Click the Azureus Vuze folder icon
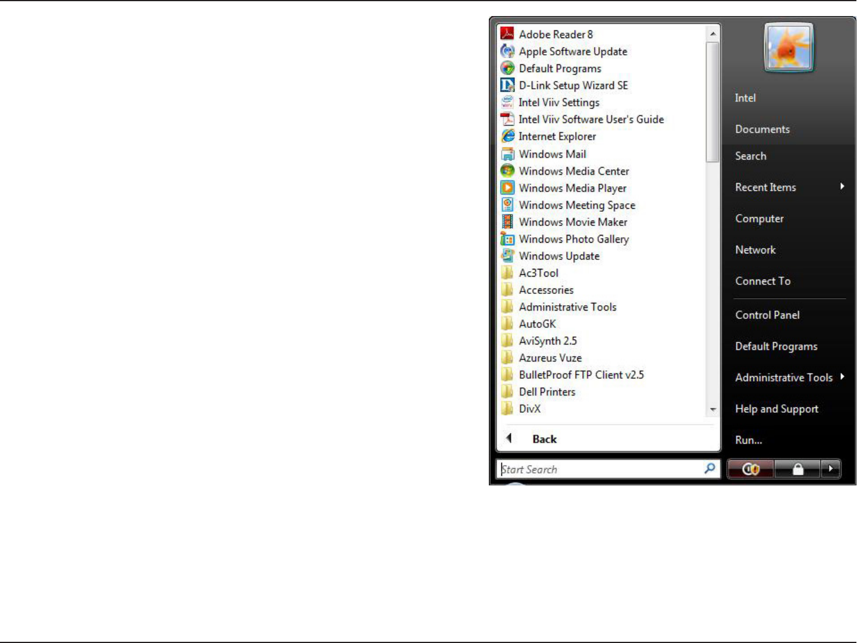 (507, 357)
